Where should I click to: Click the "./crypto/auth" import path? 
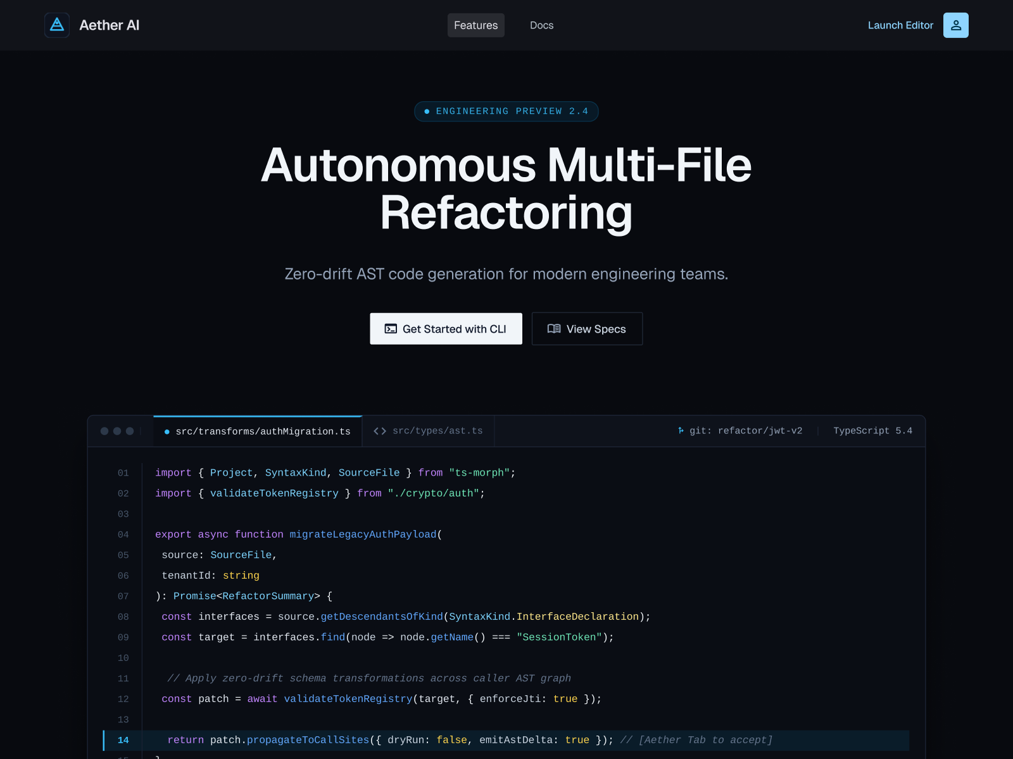coord(434,493)
